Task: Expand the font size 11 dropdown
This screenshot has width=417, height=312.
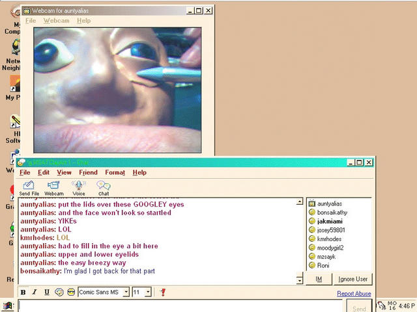Action: 149,292
